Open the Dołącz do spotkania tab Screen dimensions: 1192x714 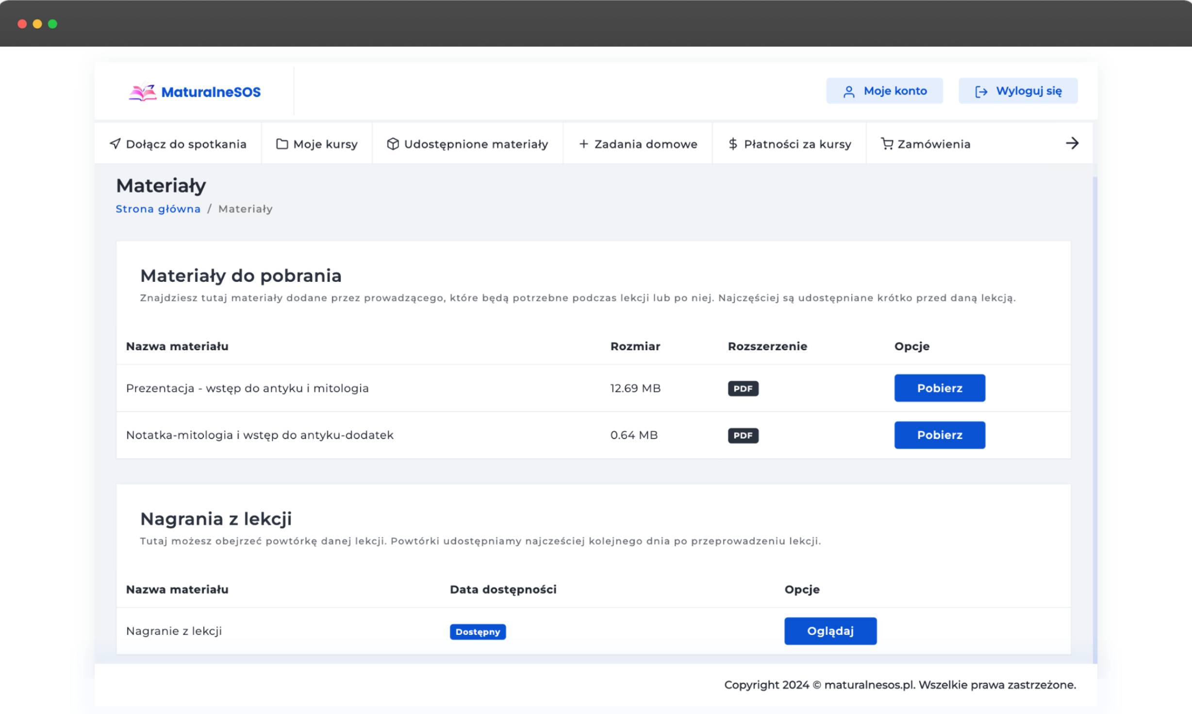tap(178, 144)
